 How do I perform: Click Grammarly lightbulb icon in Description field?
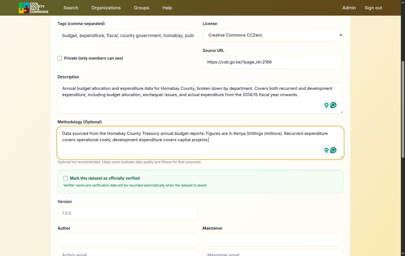pos(327,105)
